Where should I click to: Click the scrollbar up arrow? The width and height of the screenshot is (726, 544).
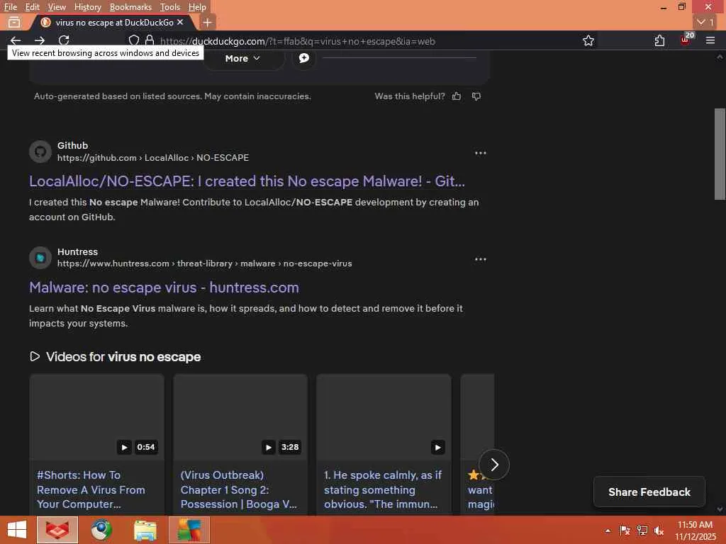click(720, 57)
